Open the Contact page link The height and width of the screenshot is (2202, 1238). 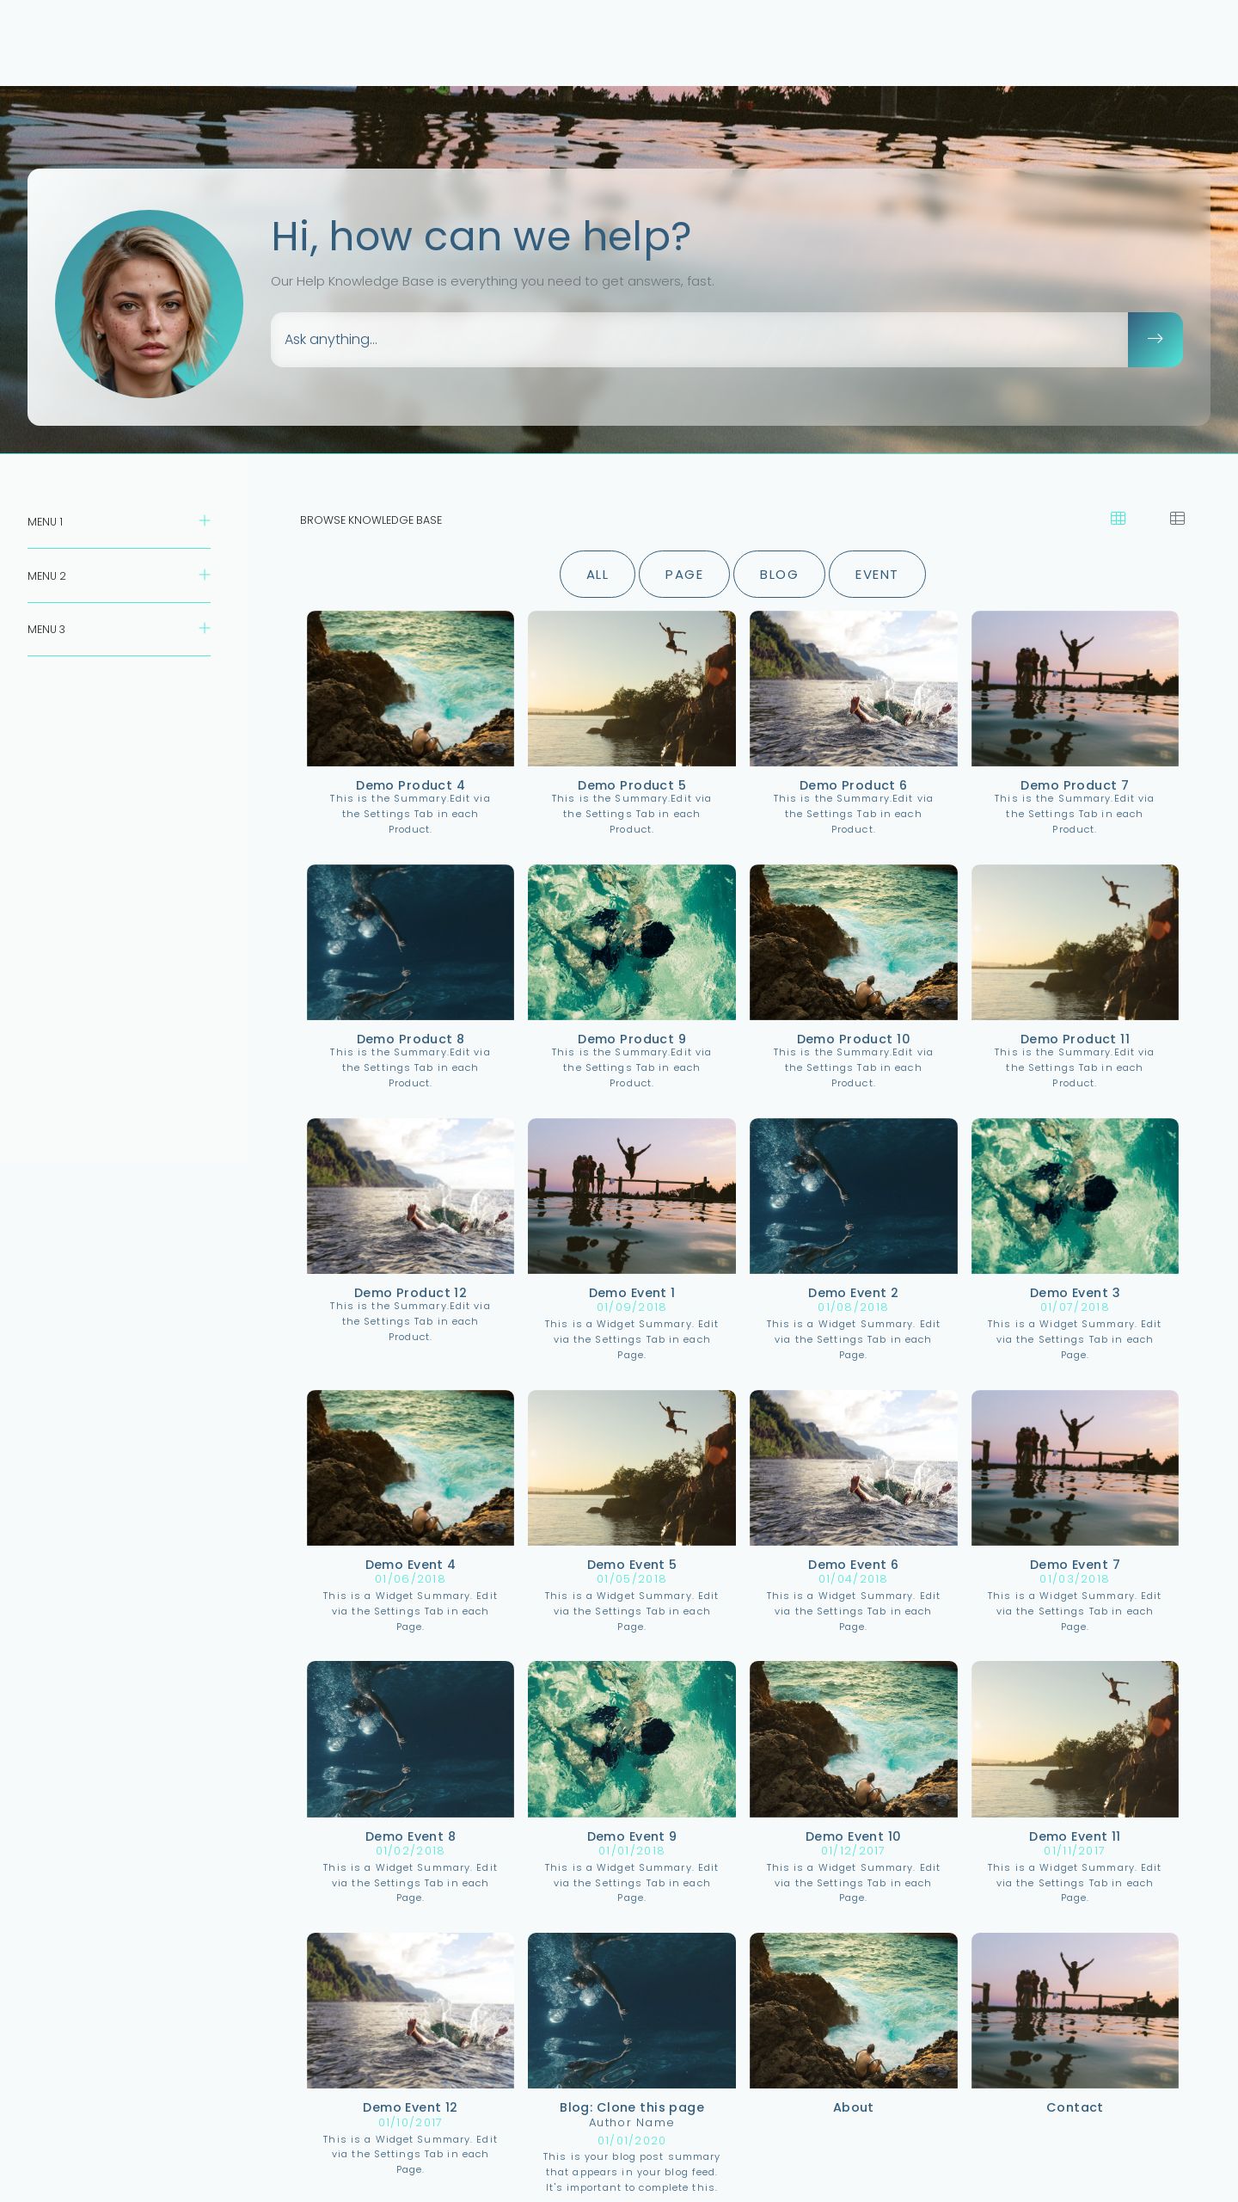click(x=1074, y=2107)
